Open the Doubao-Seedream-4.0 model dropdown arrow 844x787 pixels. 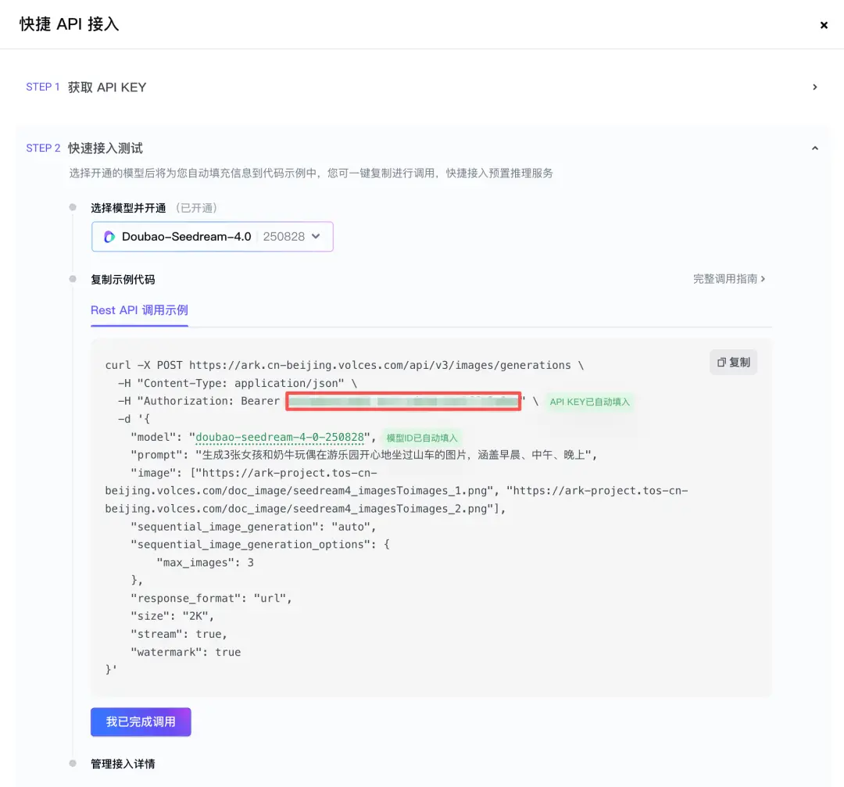[x=316, y=236]
